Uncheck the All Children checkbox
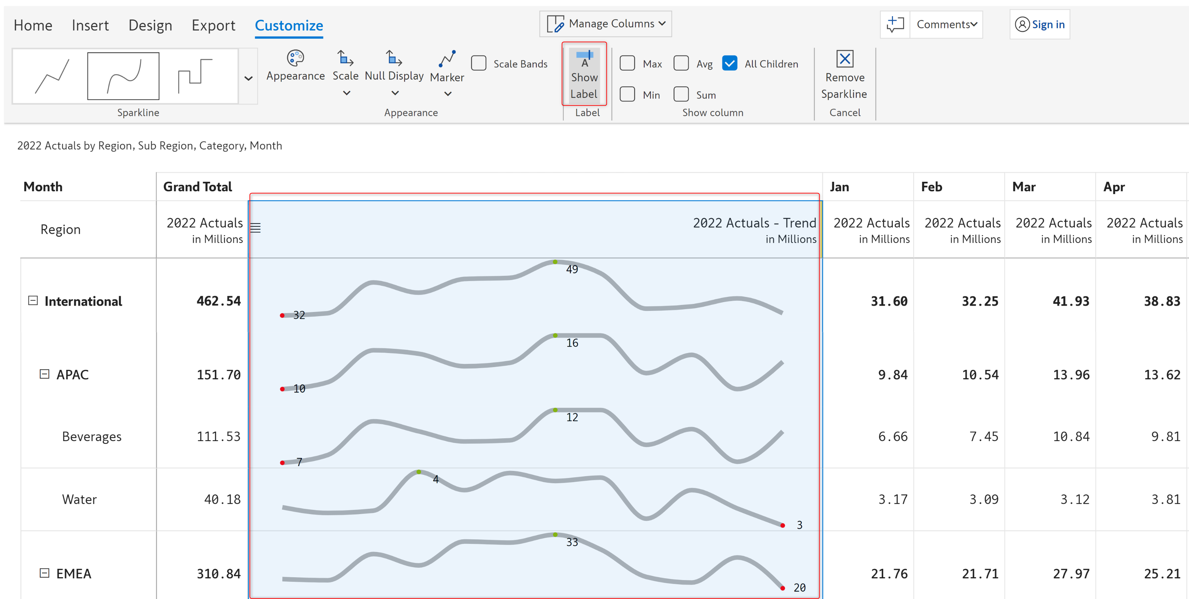Viewport: 1189px width, 599px height. pyautogui.click(x=729, y=63)
